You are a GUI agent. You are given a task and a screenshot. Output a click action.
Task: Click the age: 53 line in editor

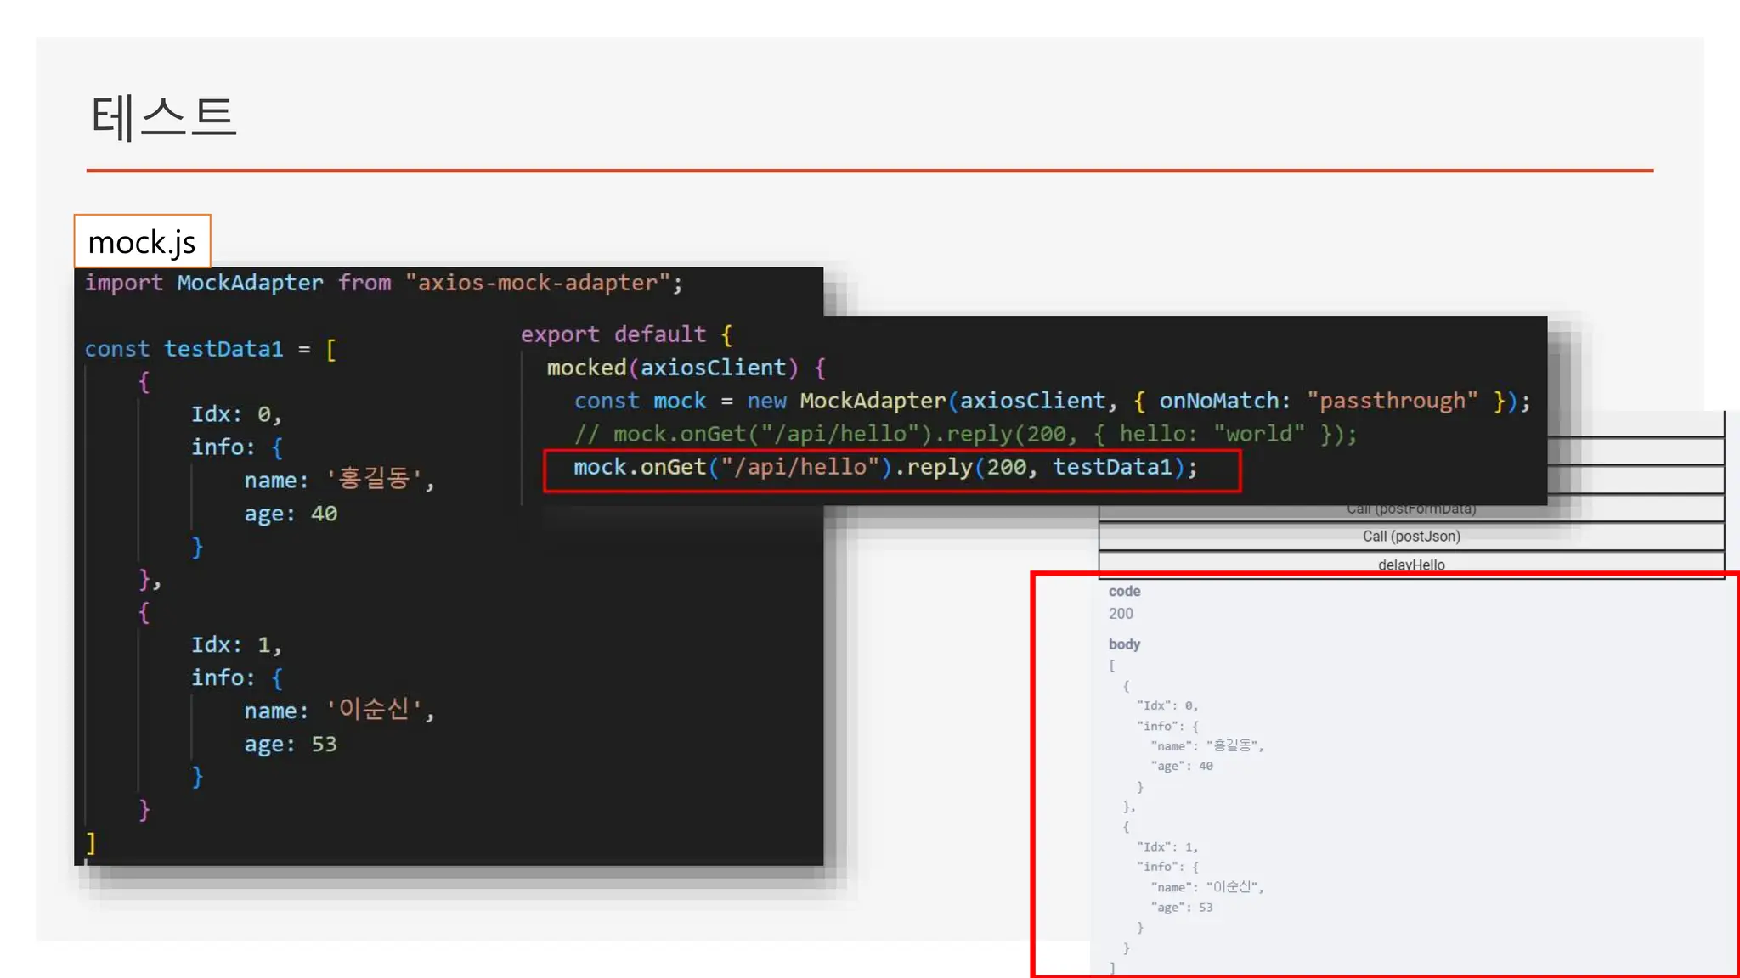pos(291,745)
